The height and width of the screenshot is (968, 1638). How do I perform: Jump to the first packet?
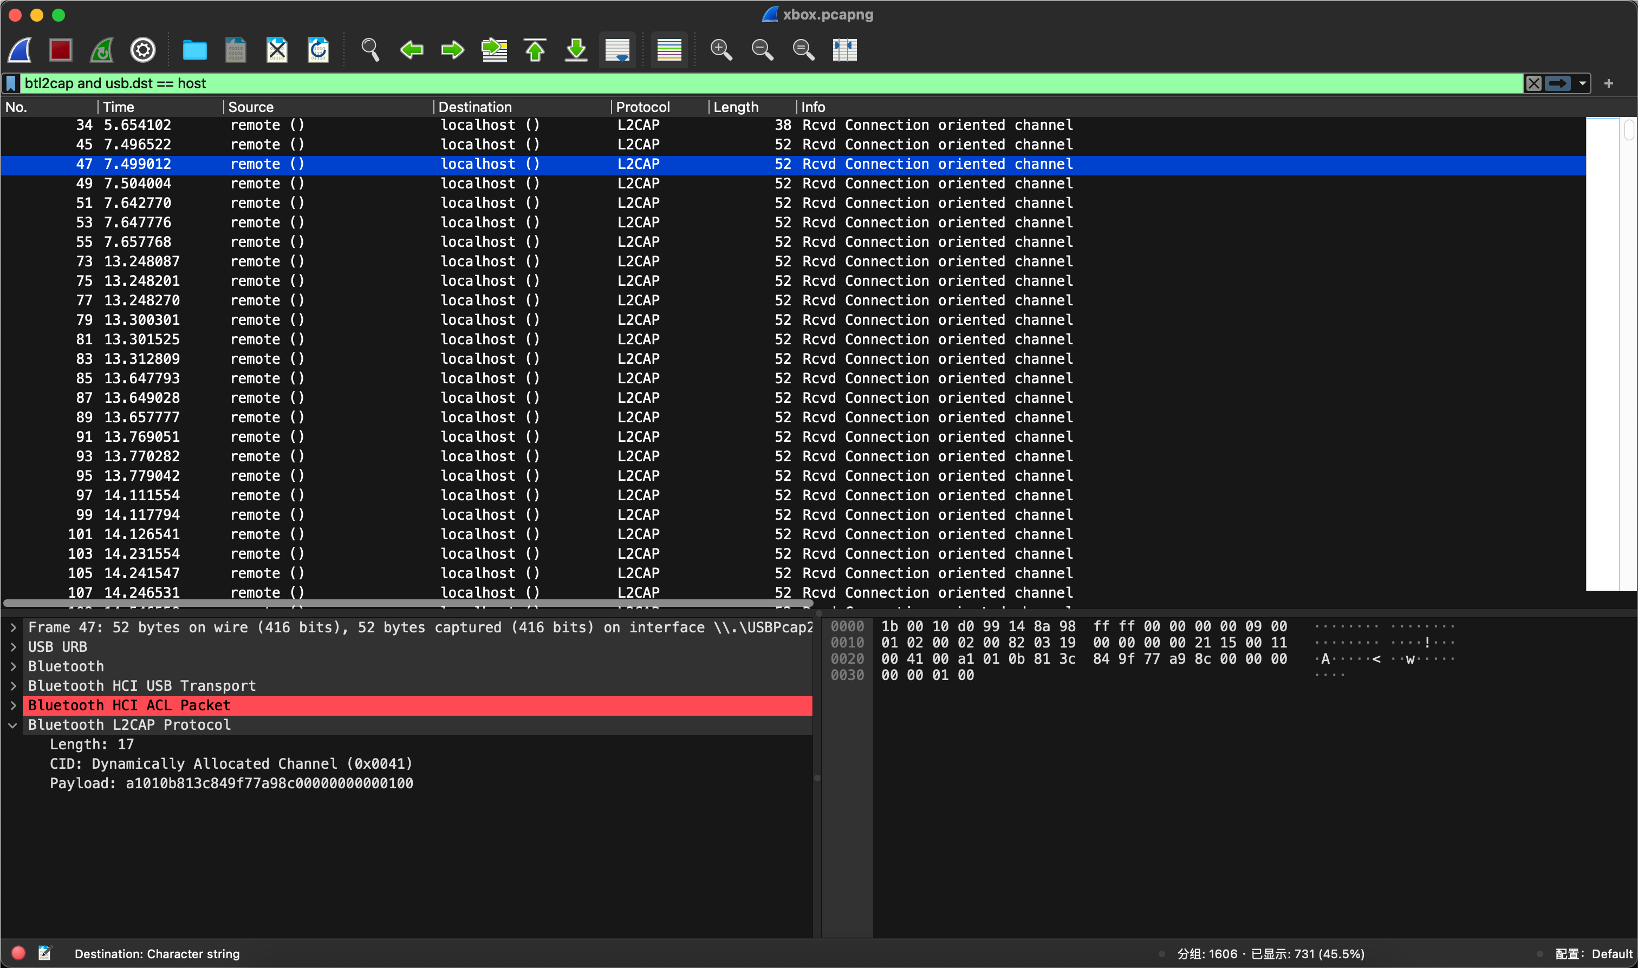point(535,50)
